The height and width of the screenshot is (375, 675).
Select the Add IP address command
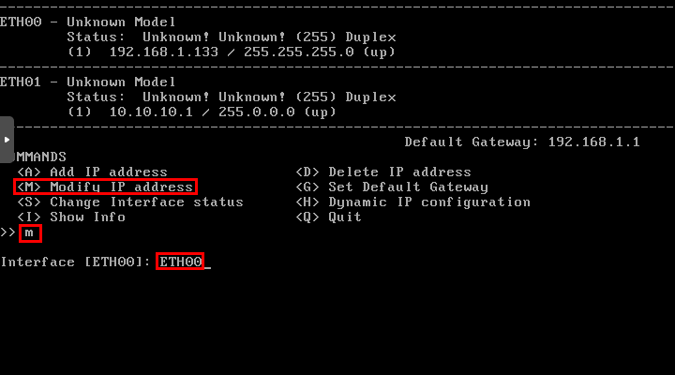[x=92, y=172]
